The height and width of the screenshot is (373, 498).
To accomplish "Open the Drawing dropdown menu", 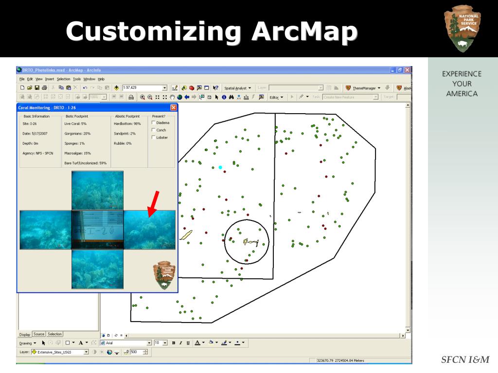I will (28, 343).
